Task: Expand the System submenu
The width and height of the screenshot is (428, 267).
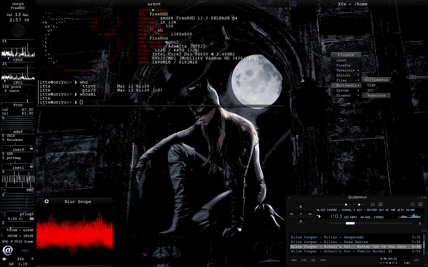Action: click(x=346, y=90)
